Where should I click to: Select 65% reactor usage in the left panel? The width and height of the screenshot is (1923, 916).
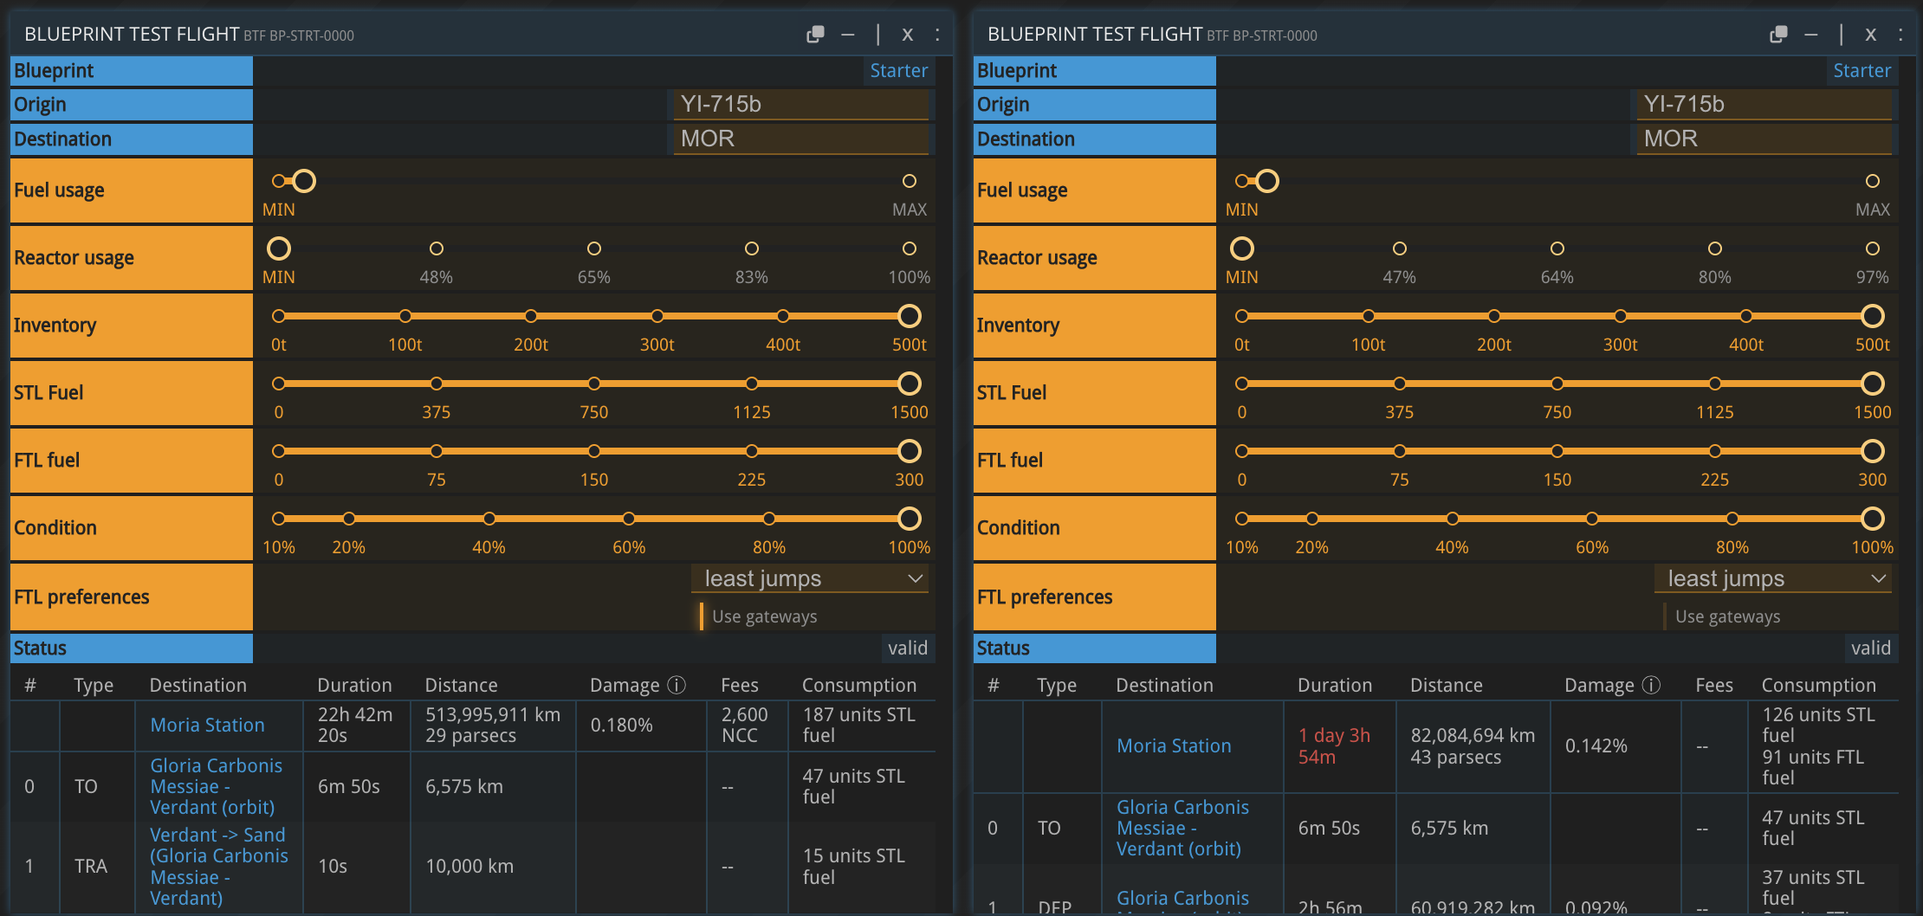click(x=594, y=249)
